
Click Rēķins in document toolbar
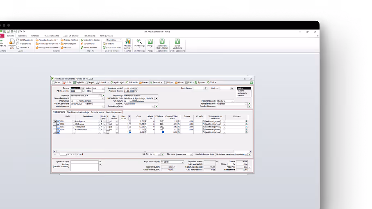click(169, 82)
